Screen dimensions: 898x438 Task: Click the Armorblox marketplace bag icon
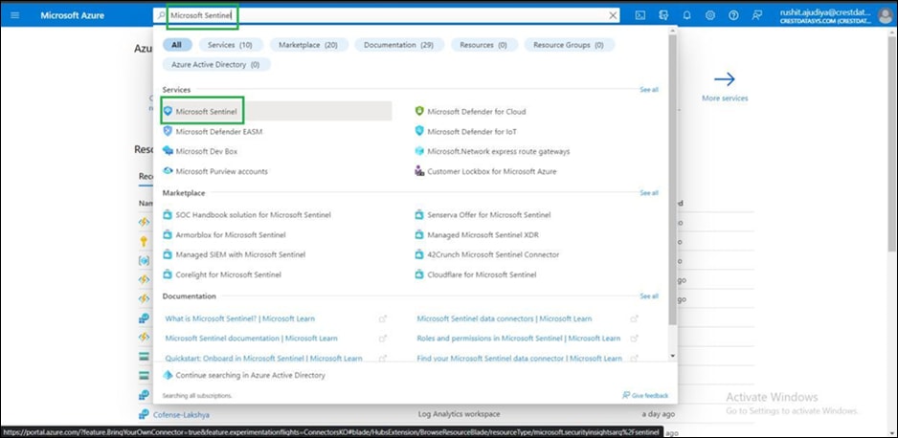(168, 234)
